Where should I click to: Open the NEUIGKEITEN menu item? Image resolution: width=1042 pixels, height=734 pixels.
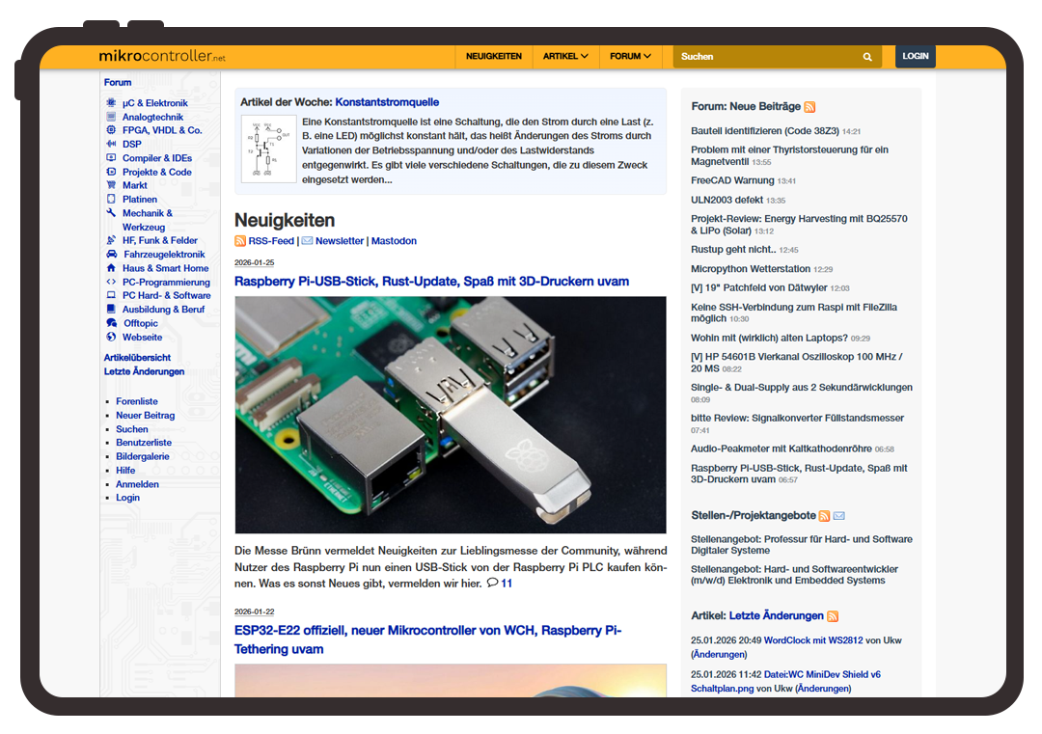(x=494, y=57)
